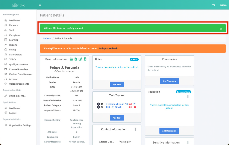This screenshot has width=229, height=145.
Task: Click the Add approved tasks link
Action: tap(108, 48)
